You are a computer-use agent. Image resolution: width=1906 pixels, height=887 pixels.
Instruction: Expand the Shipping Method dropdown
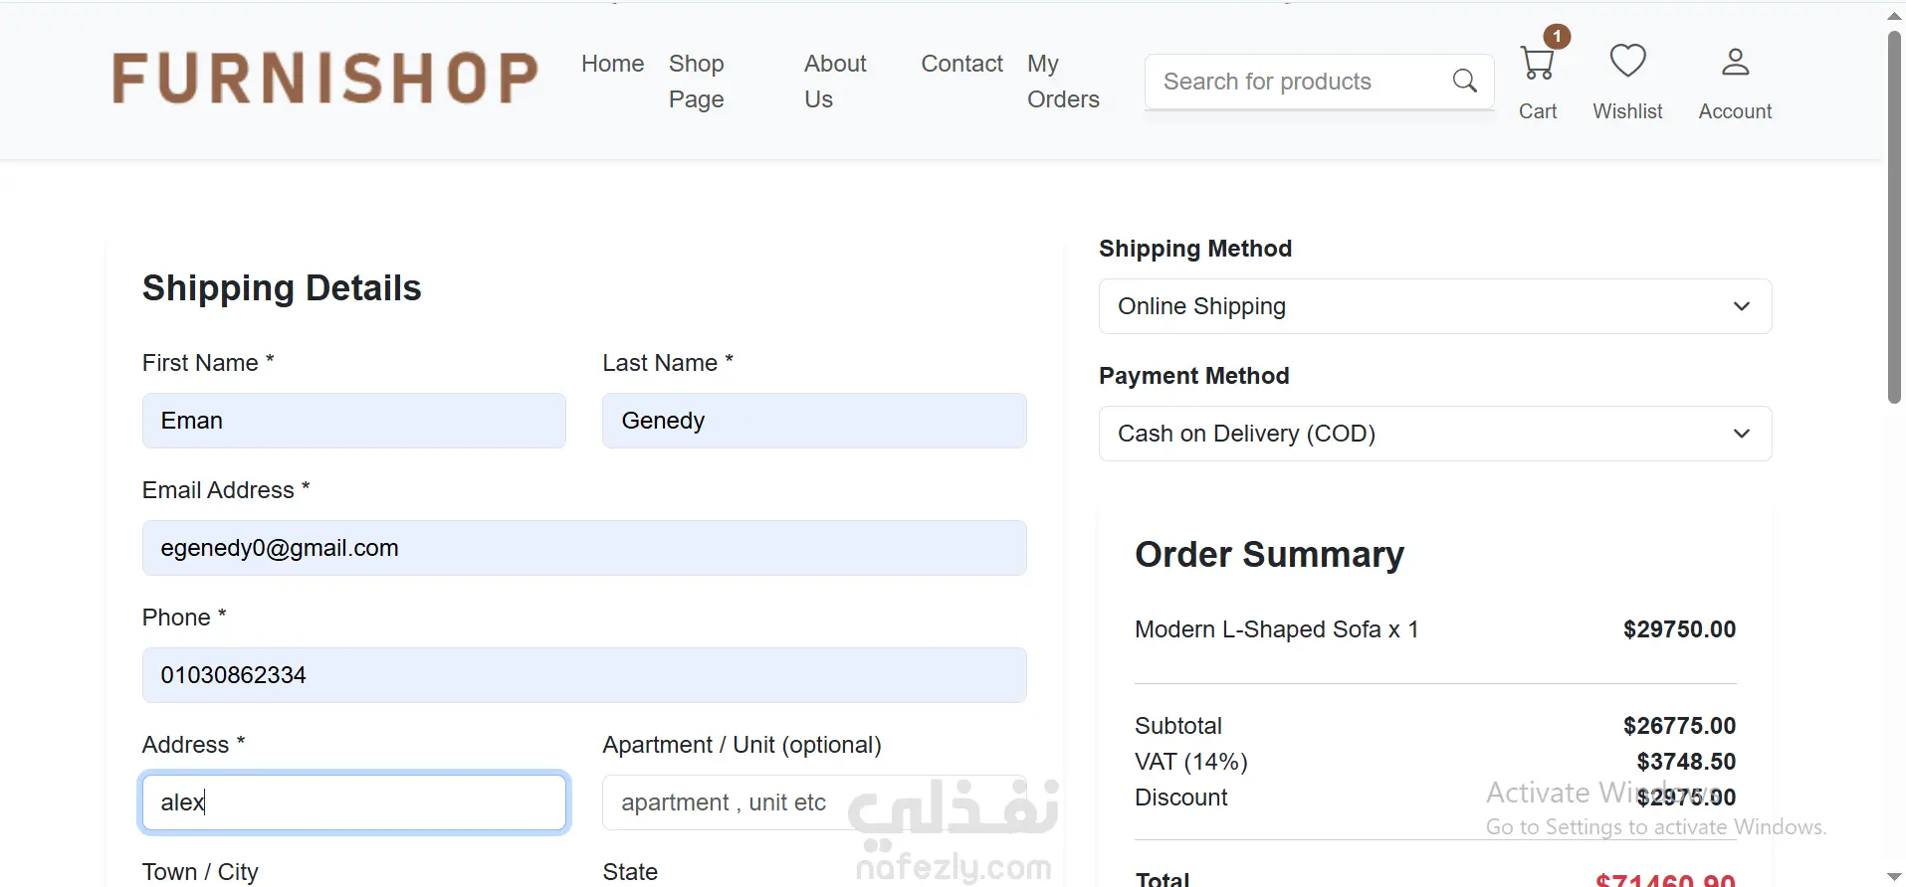(1434, 306)
